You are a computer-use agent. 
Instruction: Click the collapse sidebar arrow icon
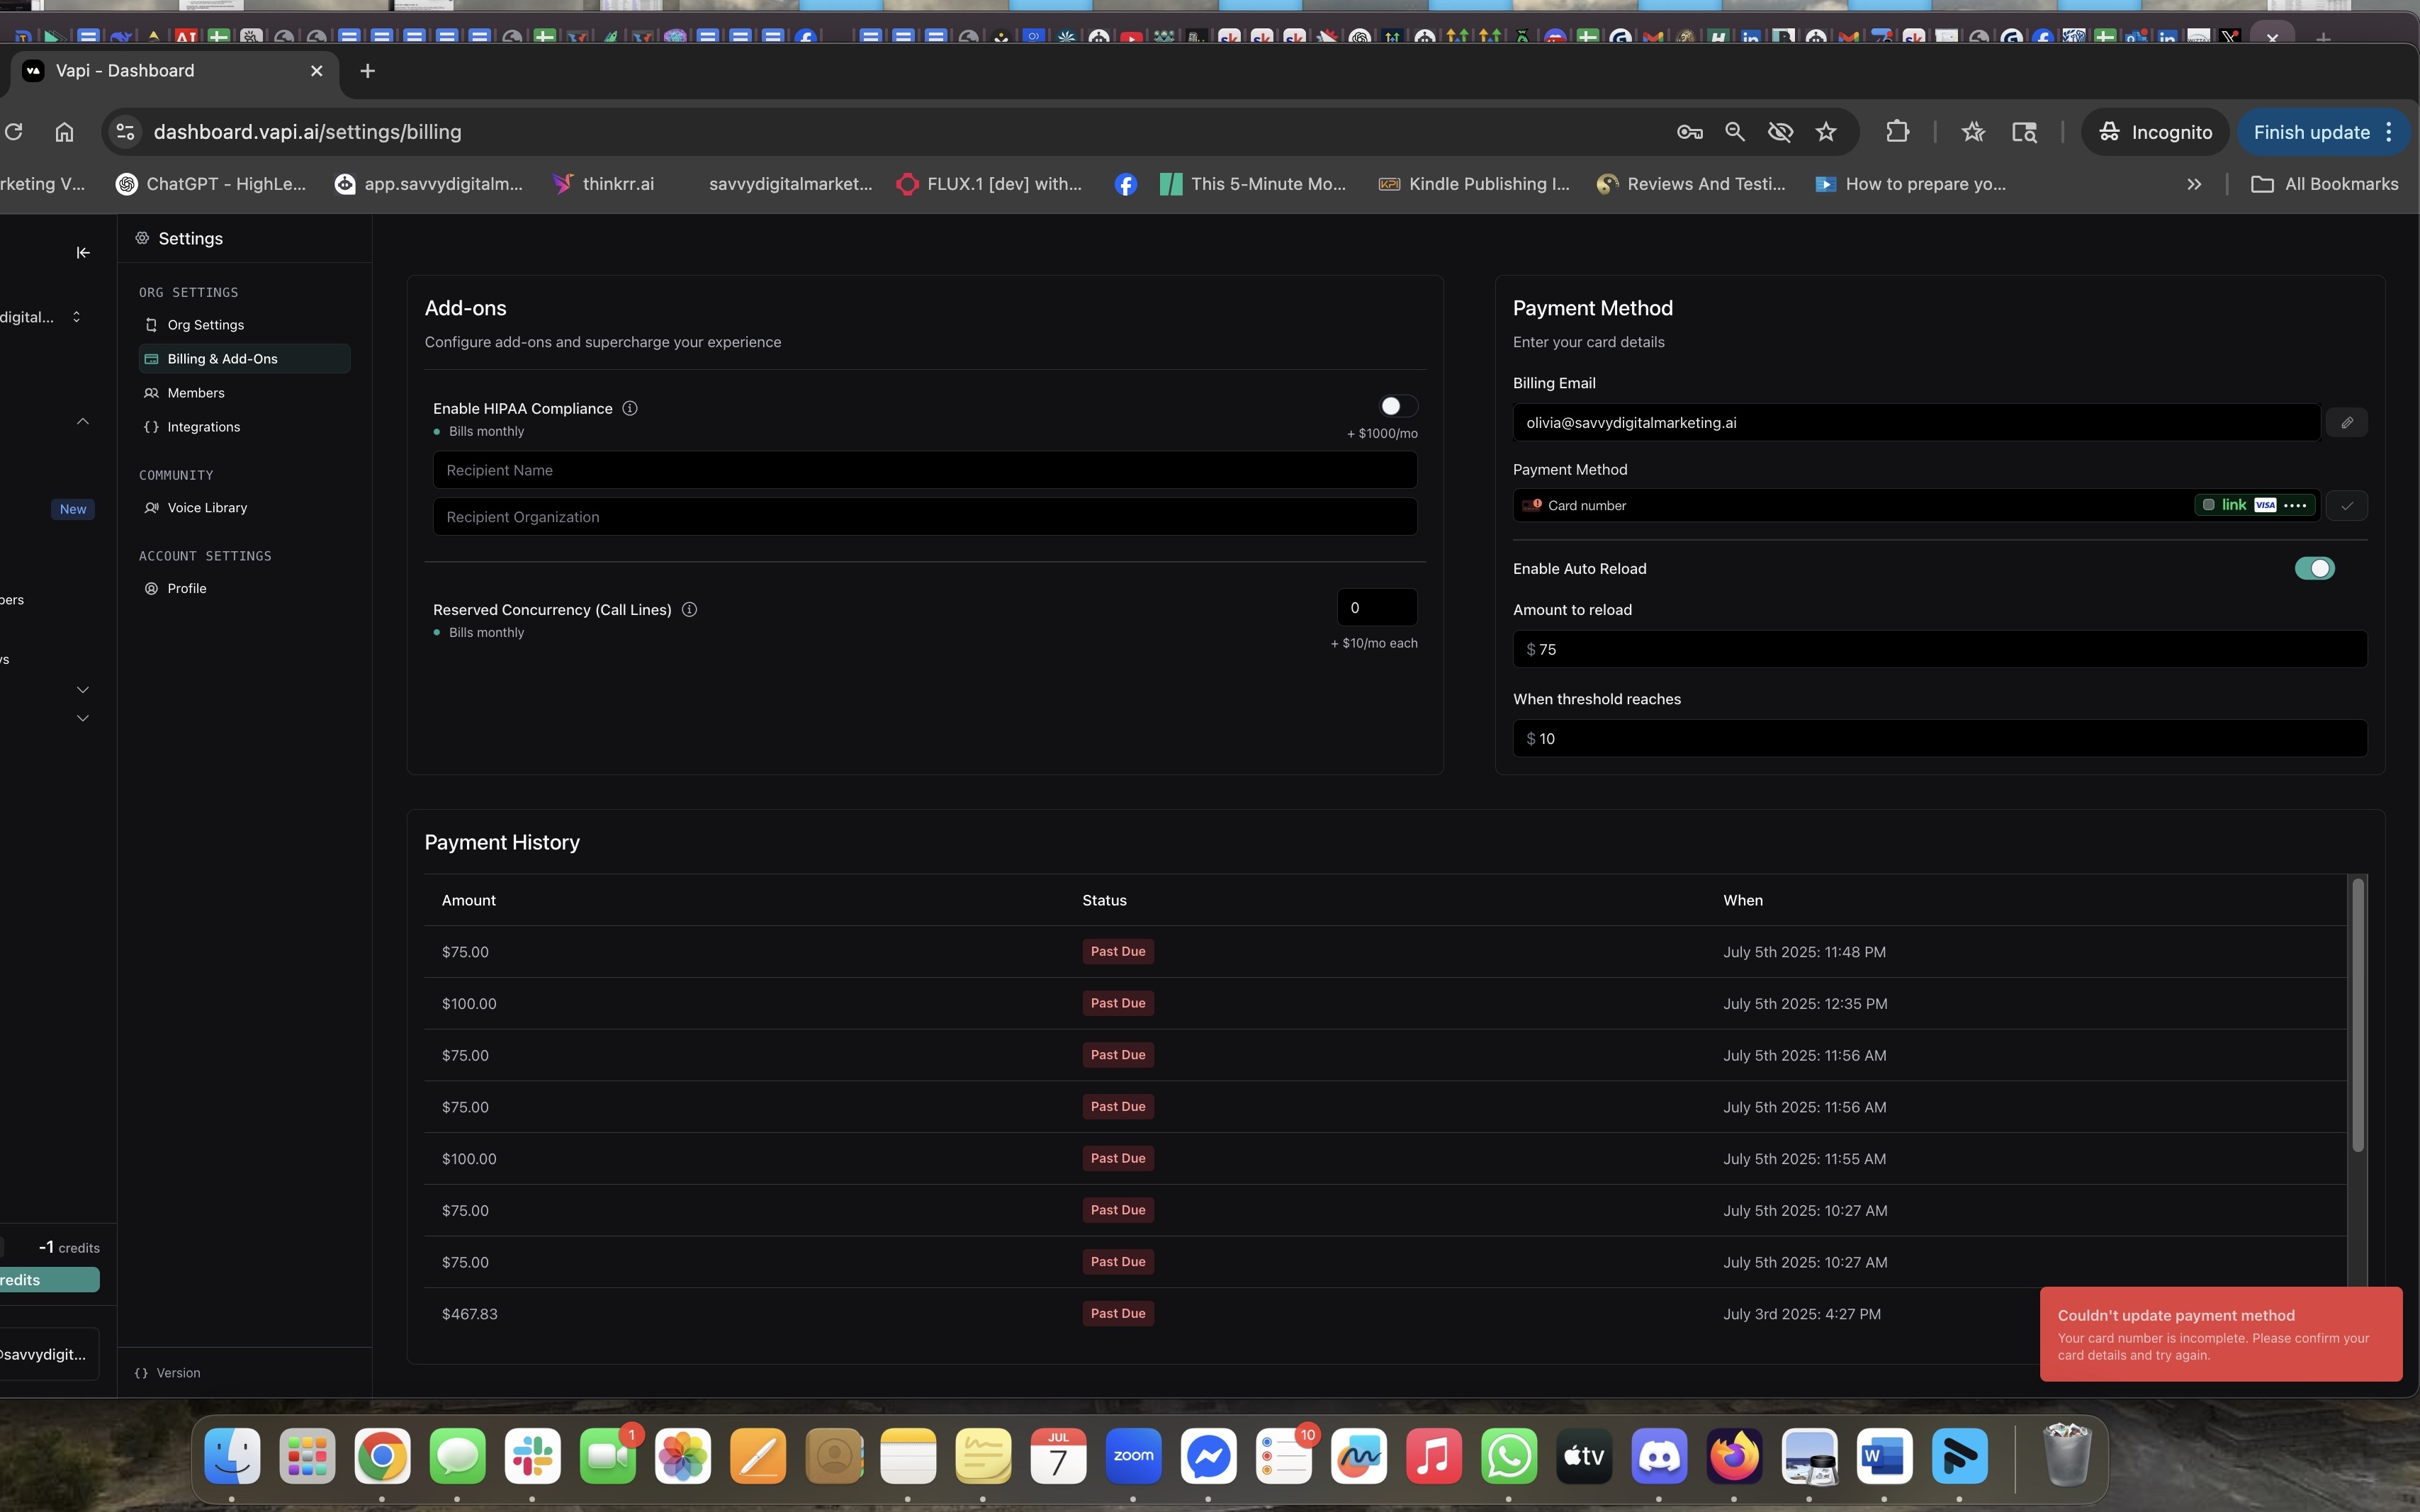[x=83, y=253]
